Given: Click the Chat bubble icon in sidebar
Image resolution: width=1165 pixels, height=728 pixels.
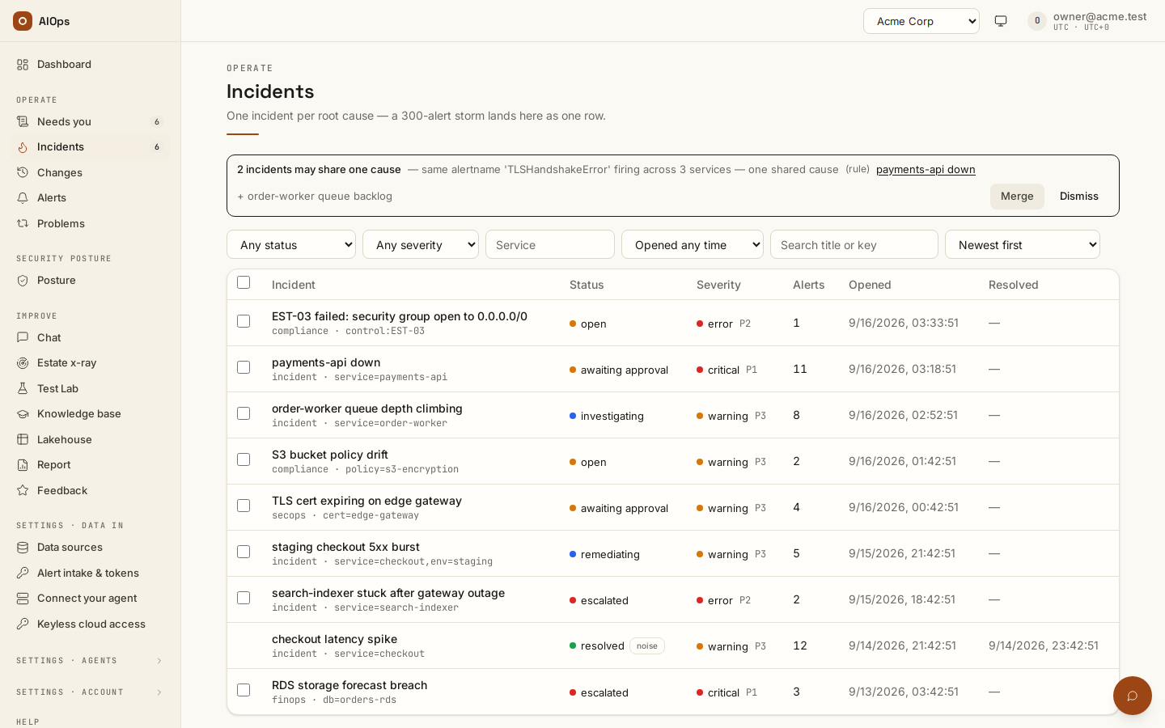Looking at the screenshot, I should (x=23, y=337).
